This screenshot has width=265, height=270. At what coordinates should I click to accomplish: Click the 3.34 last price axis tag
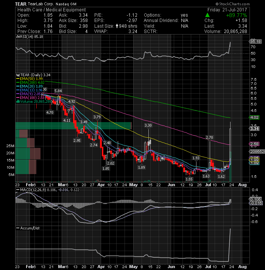pos(254,129)
